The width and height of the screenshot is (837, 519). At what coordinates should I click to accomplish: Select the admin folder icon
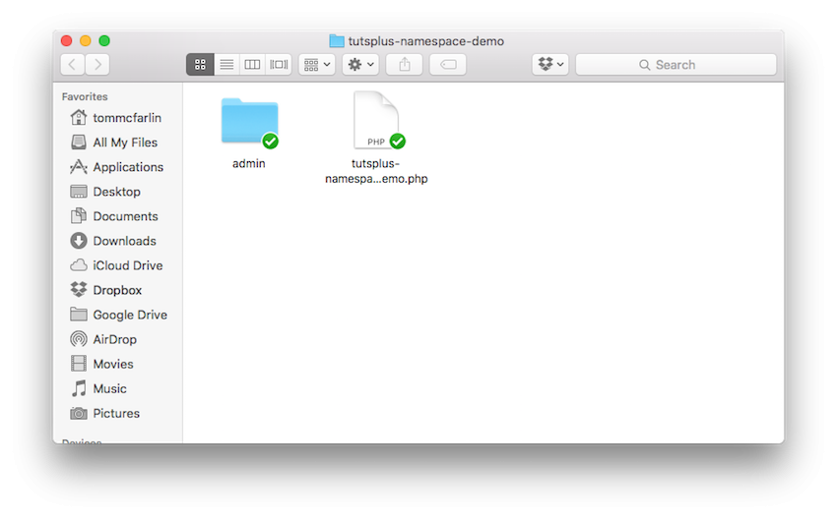click(250, 122)
